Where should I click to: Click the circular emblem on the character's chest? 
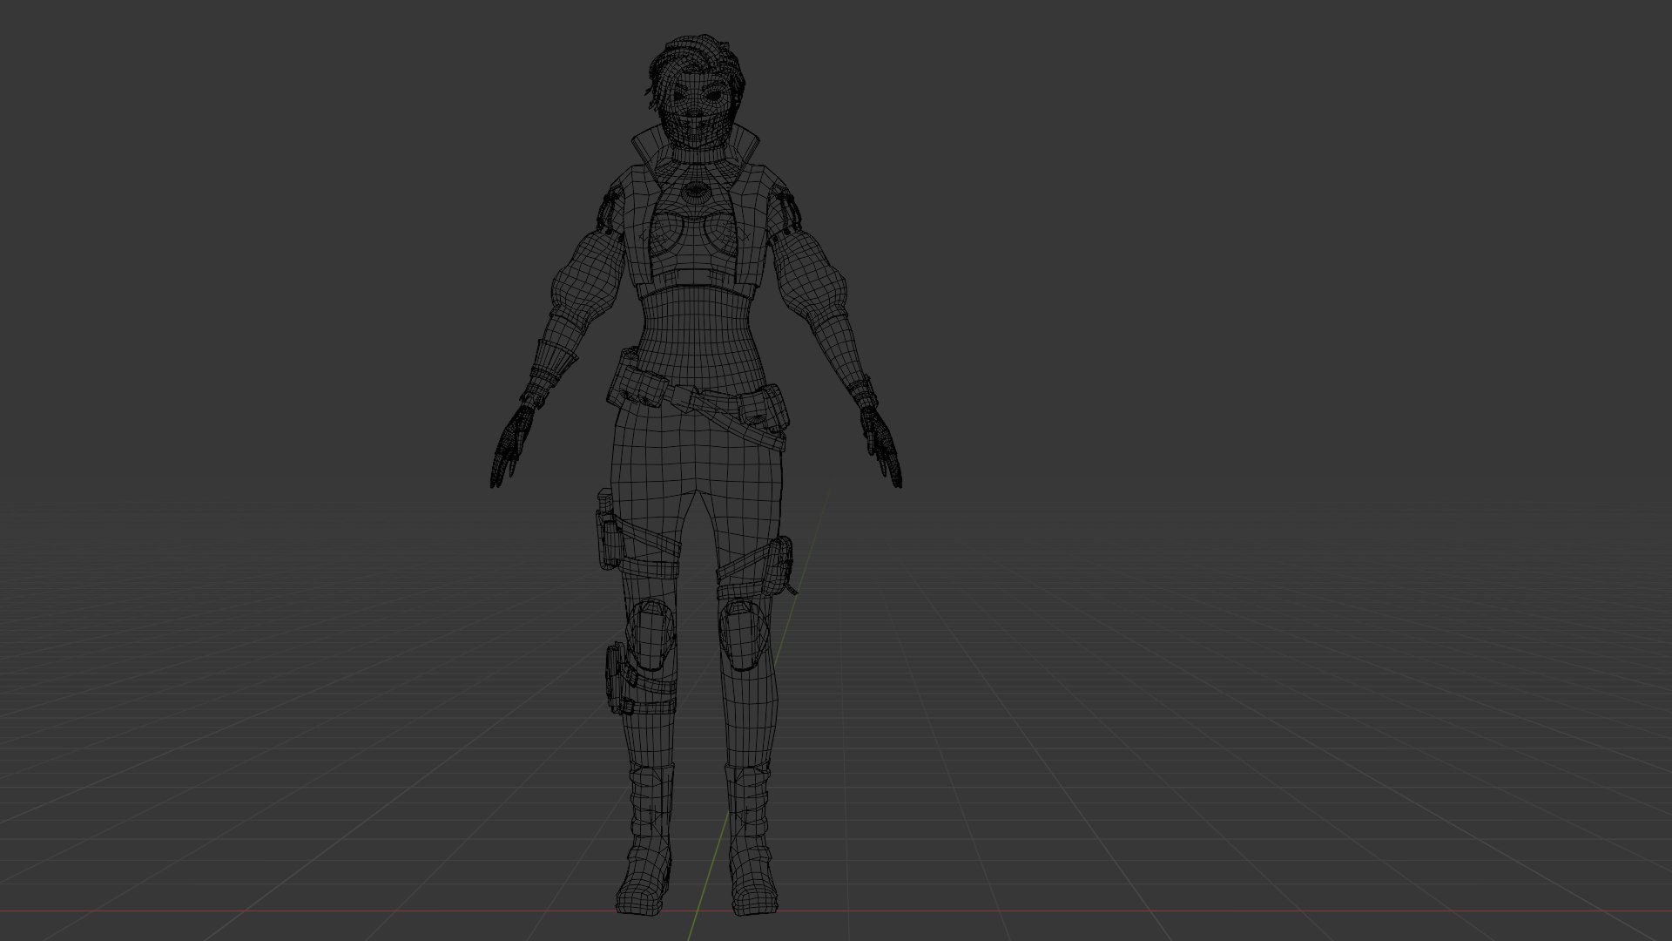tap(694, 193)
